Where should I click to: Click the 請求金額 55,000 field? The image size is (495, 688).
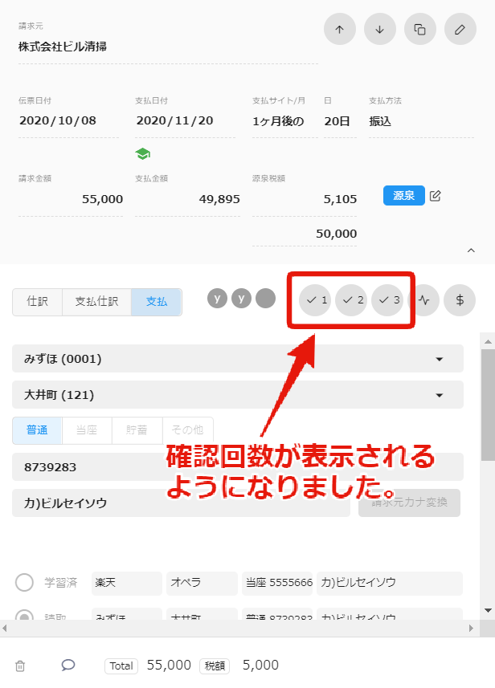pyautogui.click(x=71, y=199)
